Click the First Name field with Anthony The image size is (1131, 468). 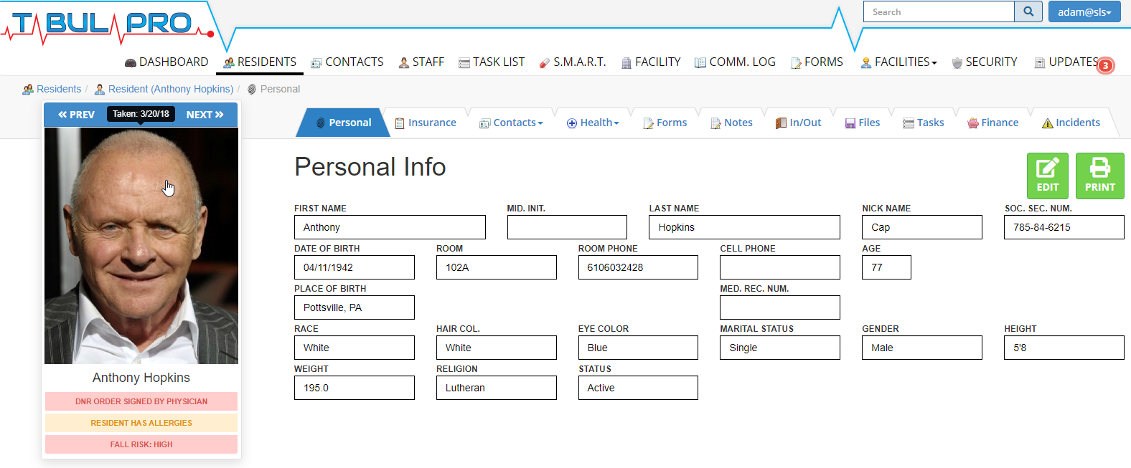[390, 227]
